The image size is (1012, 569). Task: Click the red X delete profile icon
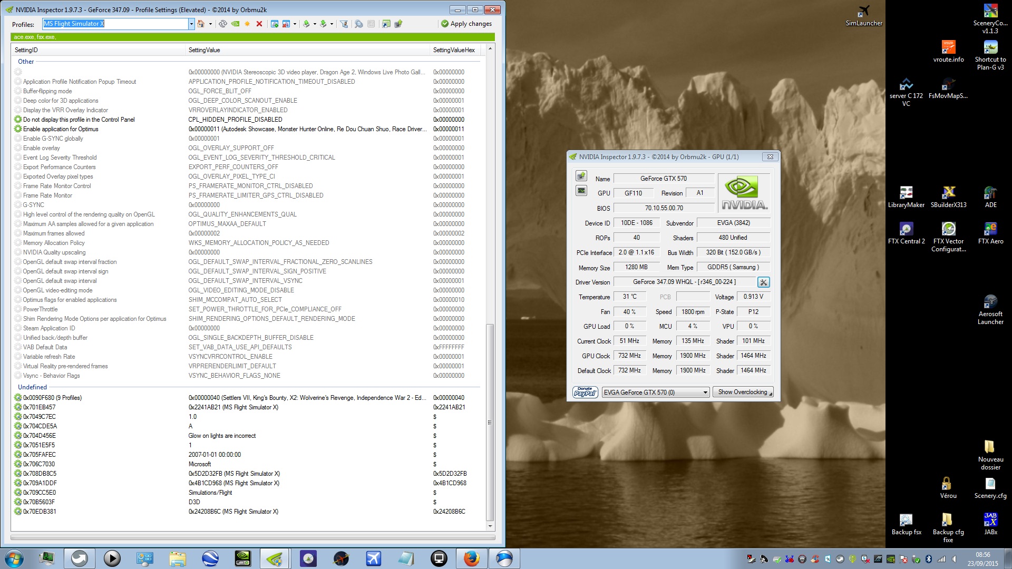point(259,24)
